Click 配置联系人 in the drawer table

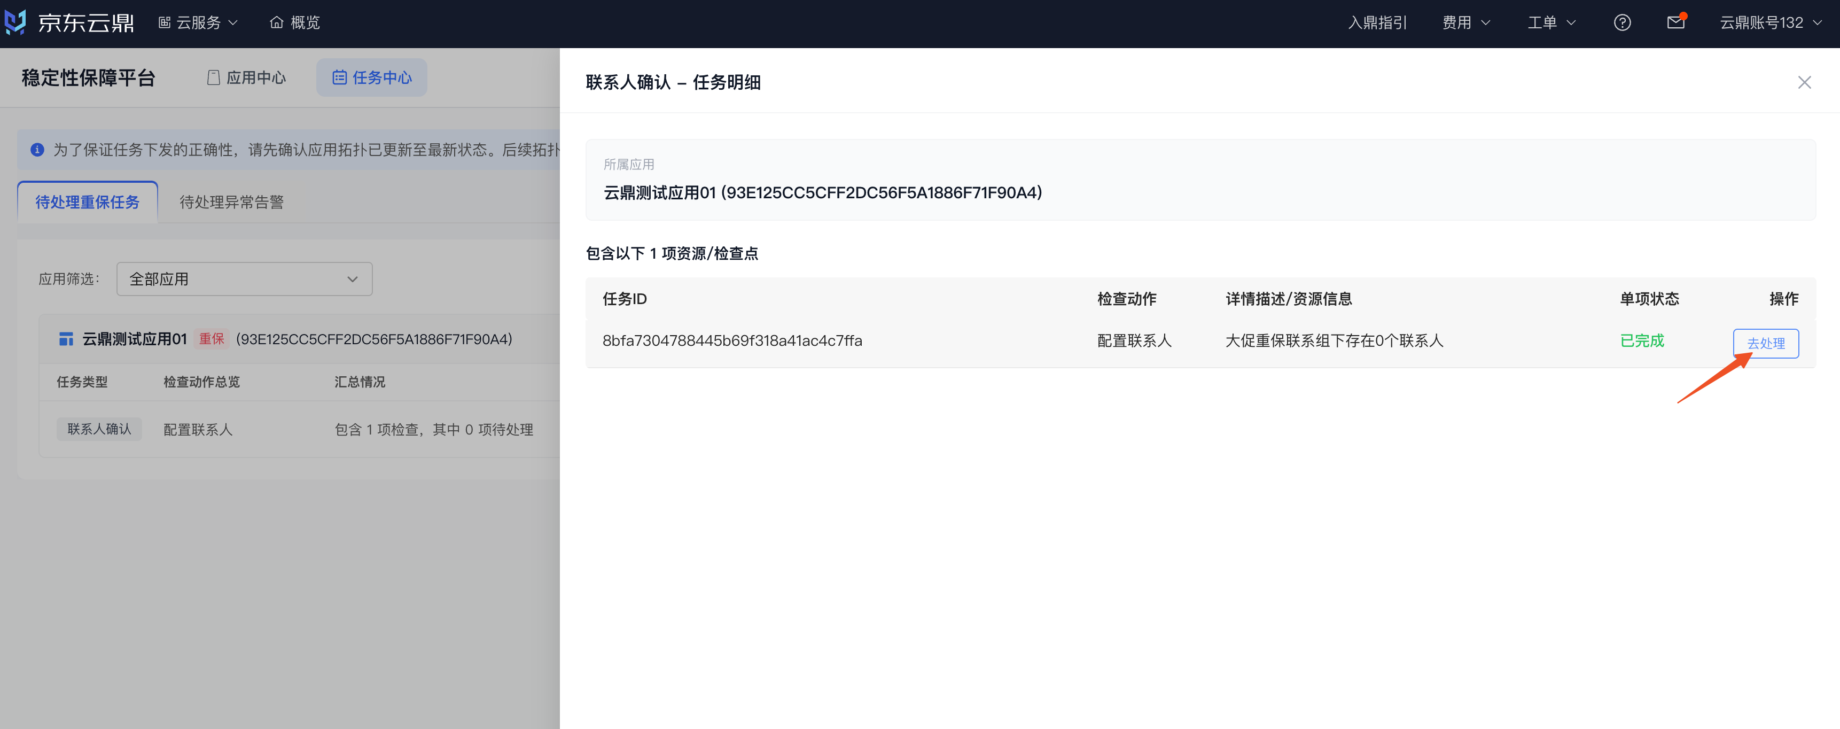[x=1134, y=341]
